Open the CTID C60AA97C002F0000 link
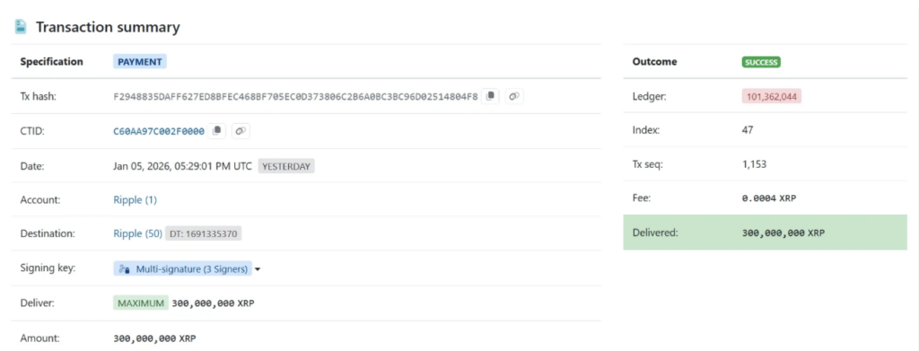This screenshot has height=351, width=919. pyautogui.click(x=159, y=131)
